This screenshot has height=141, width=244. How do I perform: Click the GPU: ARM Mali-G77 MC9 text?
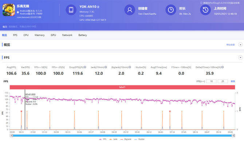point(93,20)
